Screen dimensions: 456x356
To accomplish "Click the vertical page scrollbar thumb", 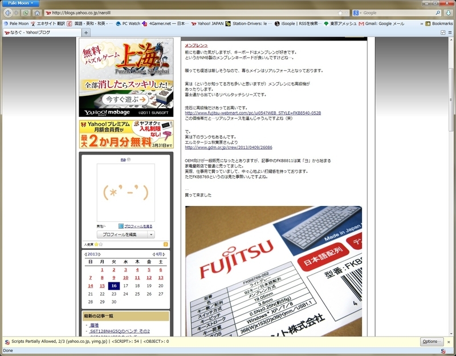I will [451, 100].
